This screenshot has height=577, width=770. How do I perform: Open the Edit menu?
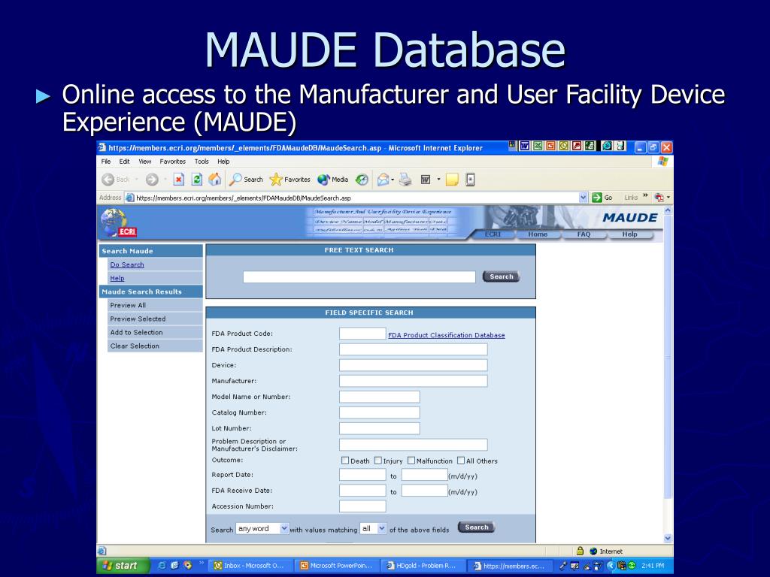pos(125,162)
